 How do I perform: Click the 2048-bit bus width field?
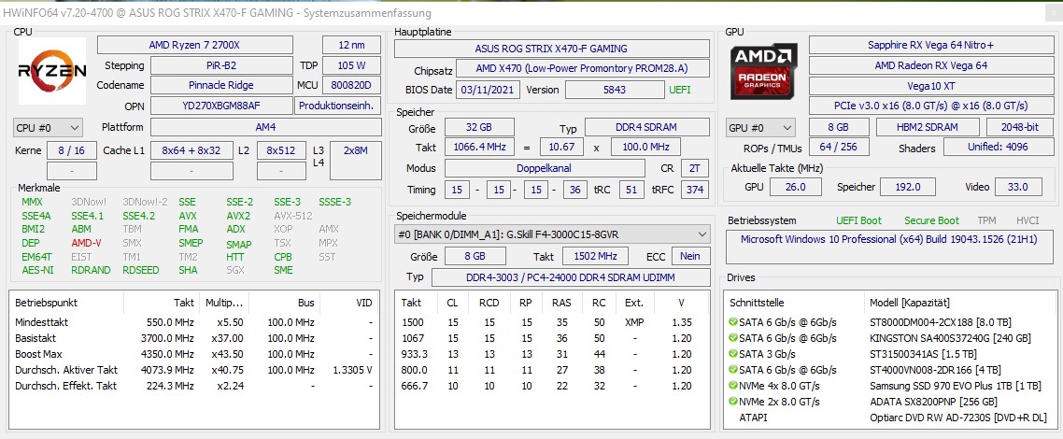coord(1020,127)
